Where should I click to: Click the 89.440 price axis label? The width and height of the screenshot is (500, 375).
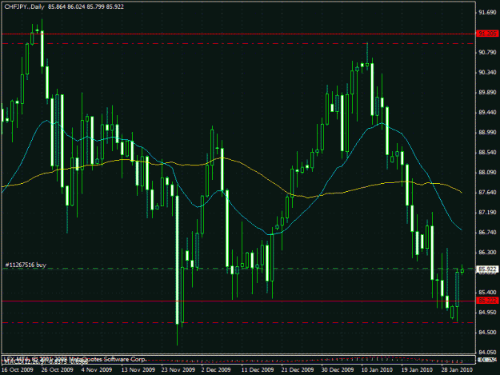tap(487, 113)
